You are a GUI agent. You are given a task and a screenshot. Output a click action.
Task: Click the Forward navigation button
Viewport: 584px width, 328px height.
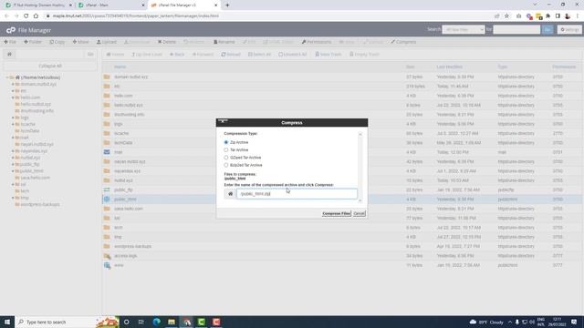point(203,55)
